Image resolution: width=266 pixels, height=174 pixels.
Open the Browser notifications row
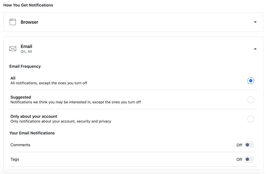click(133, 22)
